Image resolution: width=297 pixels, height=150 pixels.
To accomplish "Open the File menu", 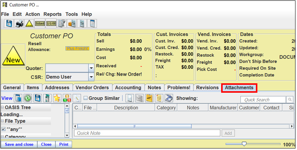I will pos(5,14).
